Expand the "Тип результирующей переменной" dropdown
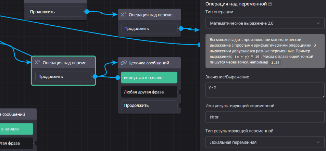The image size is (326, 151). 265,142
